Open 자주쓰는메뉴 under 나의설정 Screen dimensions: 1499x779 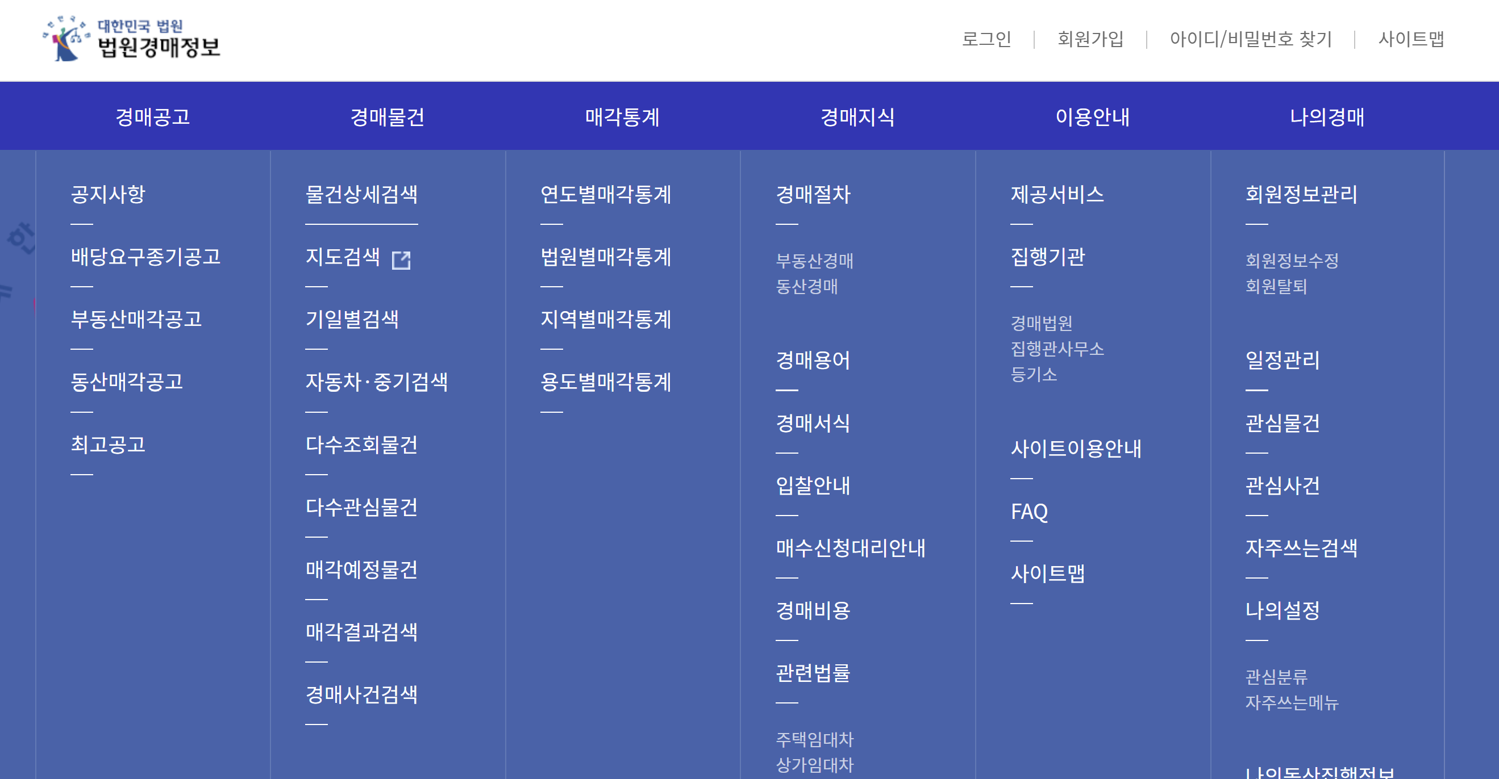click(x=1292, y=702)
